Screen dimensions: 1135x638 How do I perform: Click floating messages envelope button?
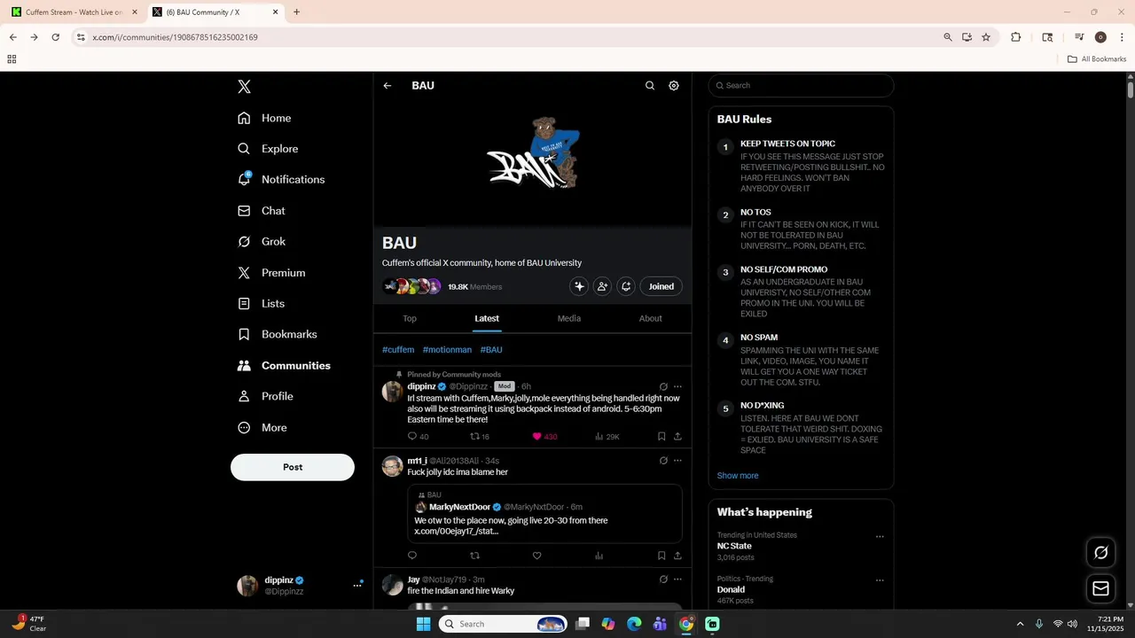[x=1101, y=588]
